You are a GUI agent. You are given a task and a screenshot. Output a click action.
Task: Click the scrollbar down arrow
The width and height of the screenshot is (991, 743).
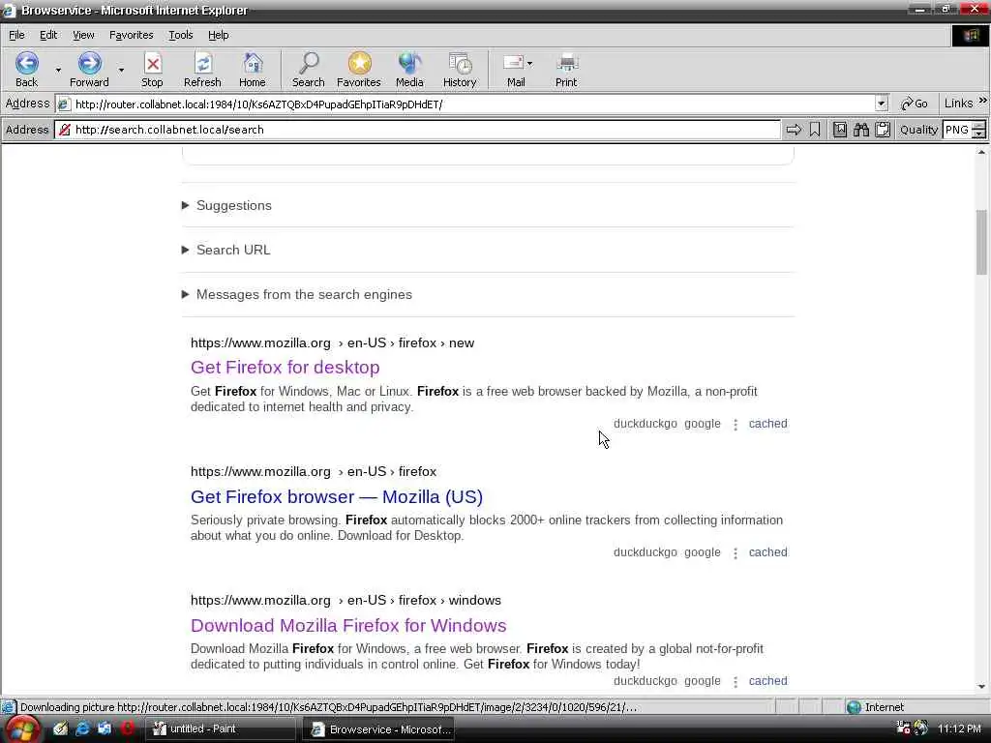coord(981,687)
